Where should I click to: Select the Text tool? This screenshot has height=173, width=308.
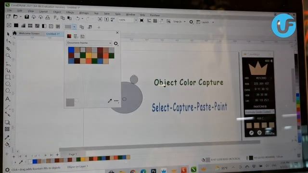tap(8, 99)
